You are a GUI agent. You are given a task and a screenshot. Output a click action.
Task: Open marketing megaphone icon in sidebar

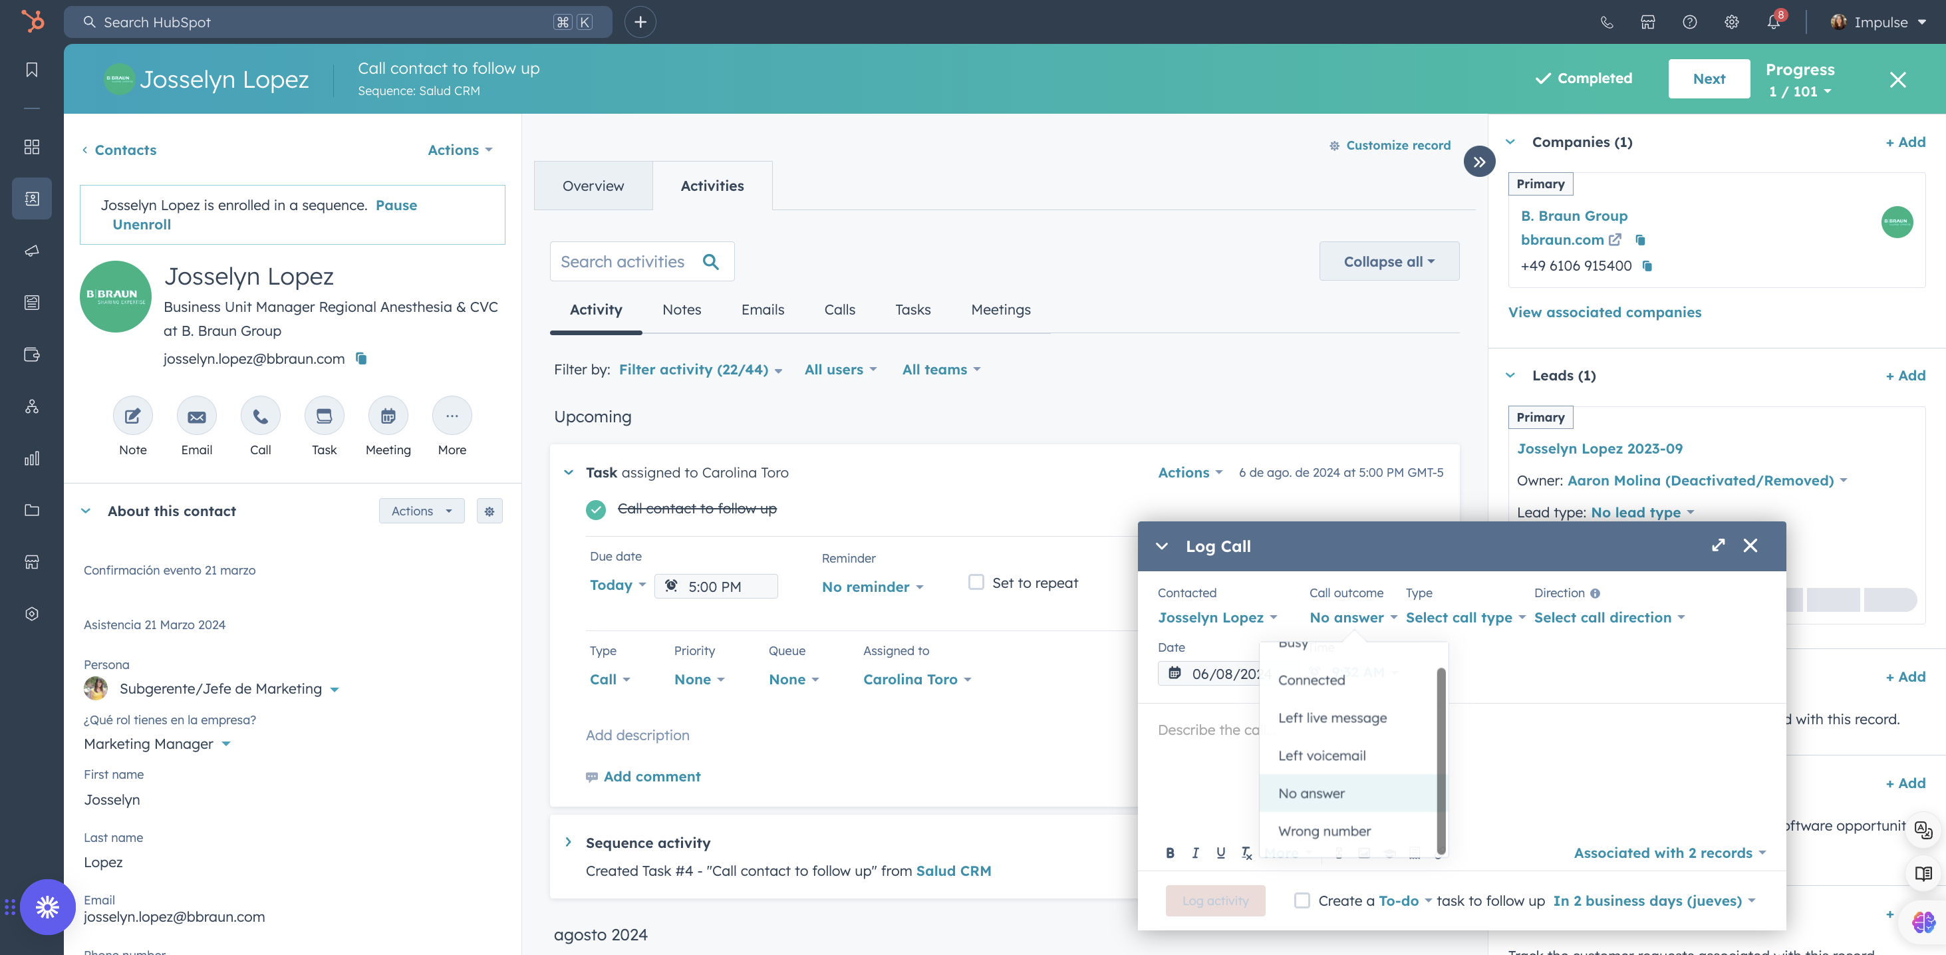[x=32, y=251]
